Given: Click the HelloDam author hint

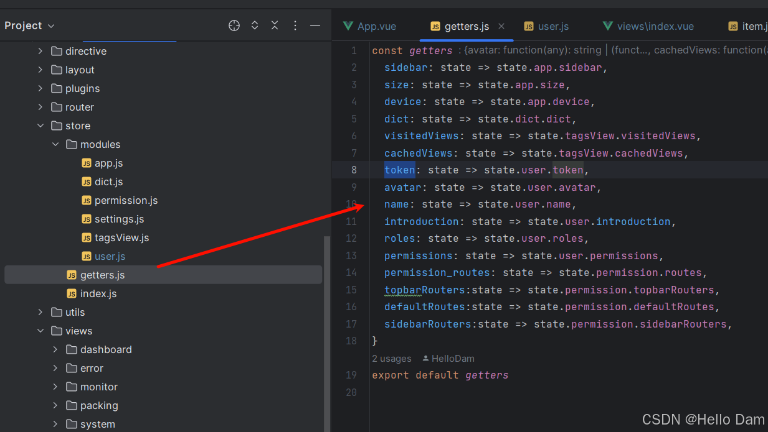Looking at the screenshot, I should (x=448, y=359).
